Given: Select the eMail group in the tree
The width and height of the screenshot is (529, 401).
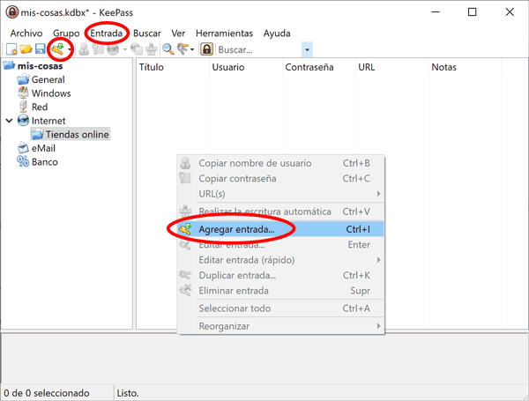Looking at the screenshot, I should [43, 148].
